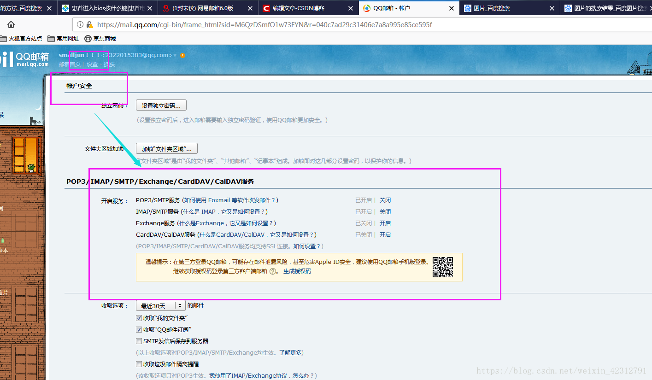Click 开启 for the CardDAV/CalDAV service

(x=385, y=235)
